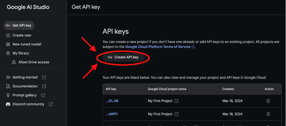
Task: Delete the ...OLJM API key
Action: (268, 101)
